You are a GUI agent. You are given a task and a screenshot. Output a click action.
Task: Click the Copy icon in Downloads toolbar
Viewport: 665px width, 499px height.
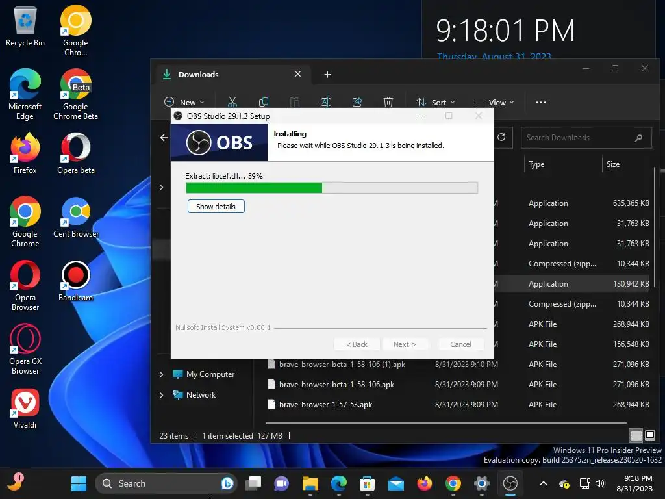coord(264,102)
